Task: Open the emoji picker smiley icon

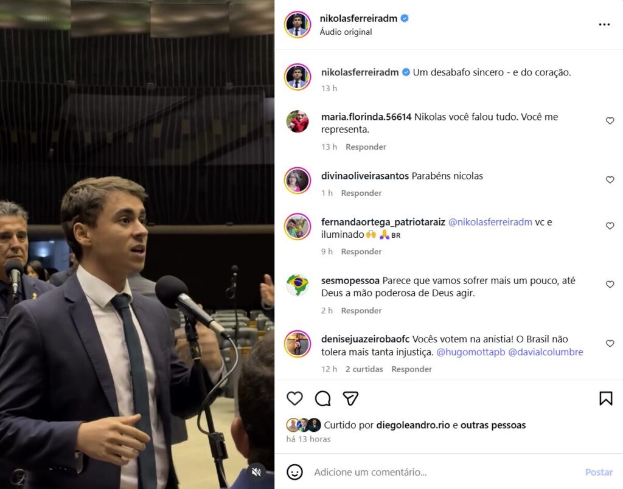Action: (x=294, y=472)
